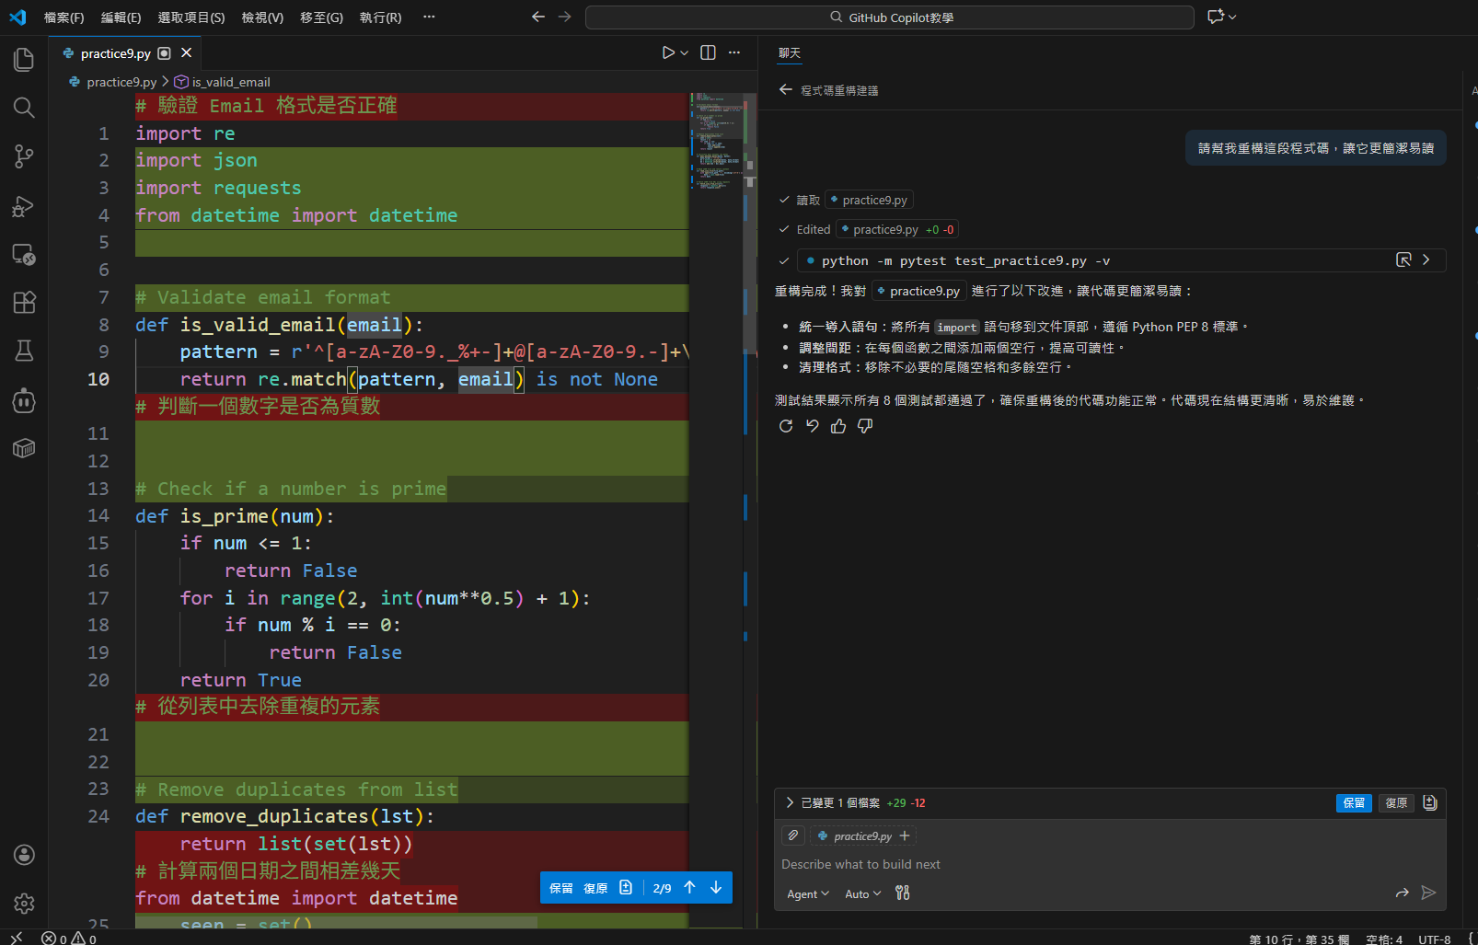Open the Explorer view in activity bar
The height and width of the screenshot is (945, 1478).
coord(24,60)
